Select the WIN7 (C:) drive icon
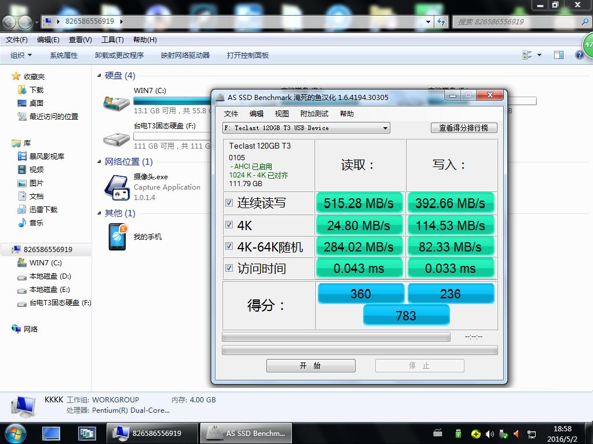593x444 pixels. [x=116, y=103]
